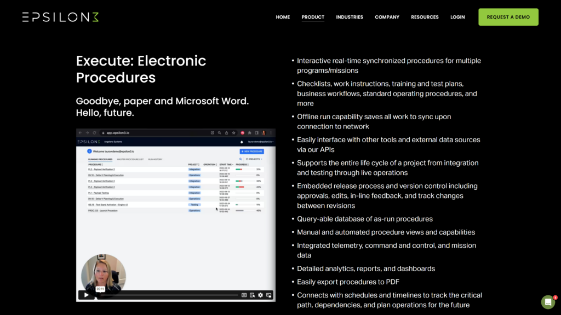Tick the Projects checkbox in video preview
This screenshot has height=315, width=561.
click(247, 159)
